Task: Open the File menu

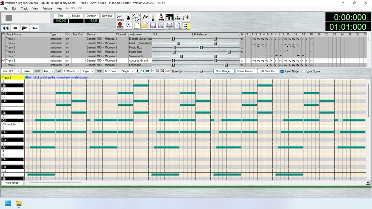Action: point(6,8)
